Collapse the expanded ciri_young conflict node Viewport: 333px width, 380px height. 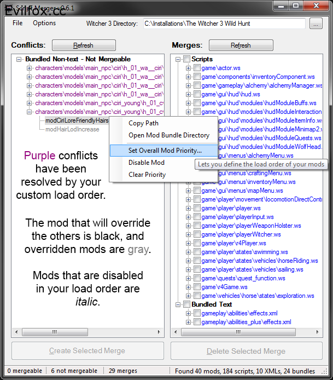click(29, 112)
